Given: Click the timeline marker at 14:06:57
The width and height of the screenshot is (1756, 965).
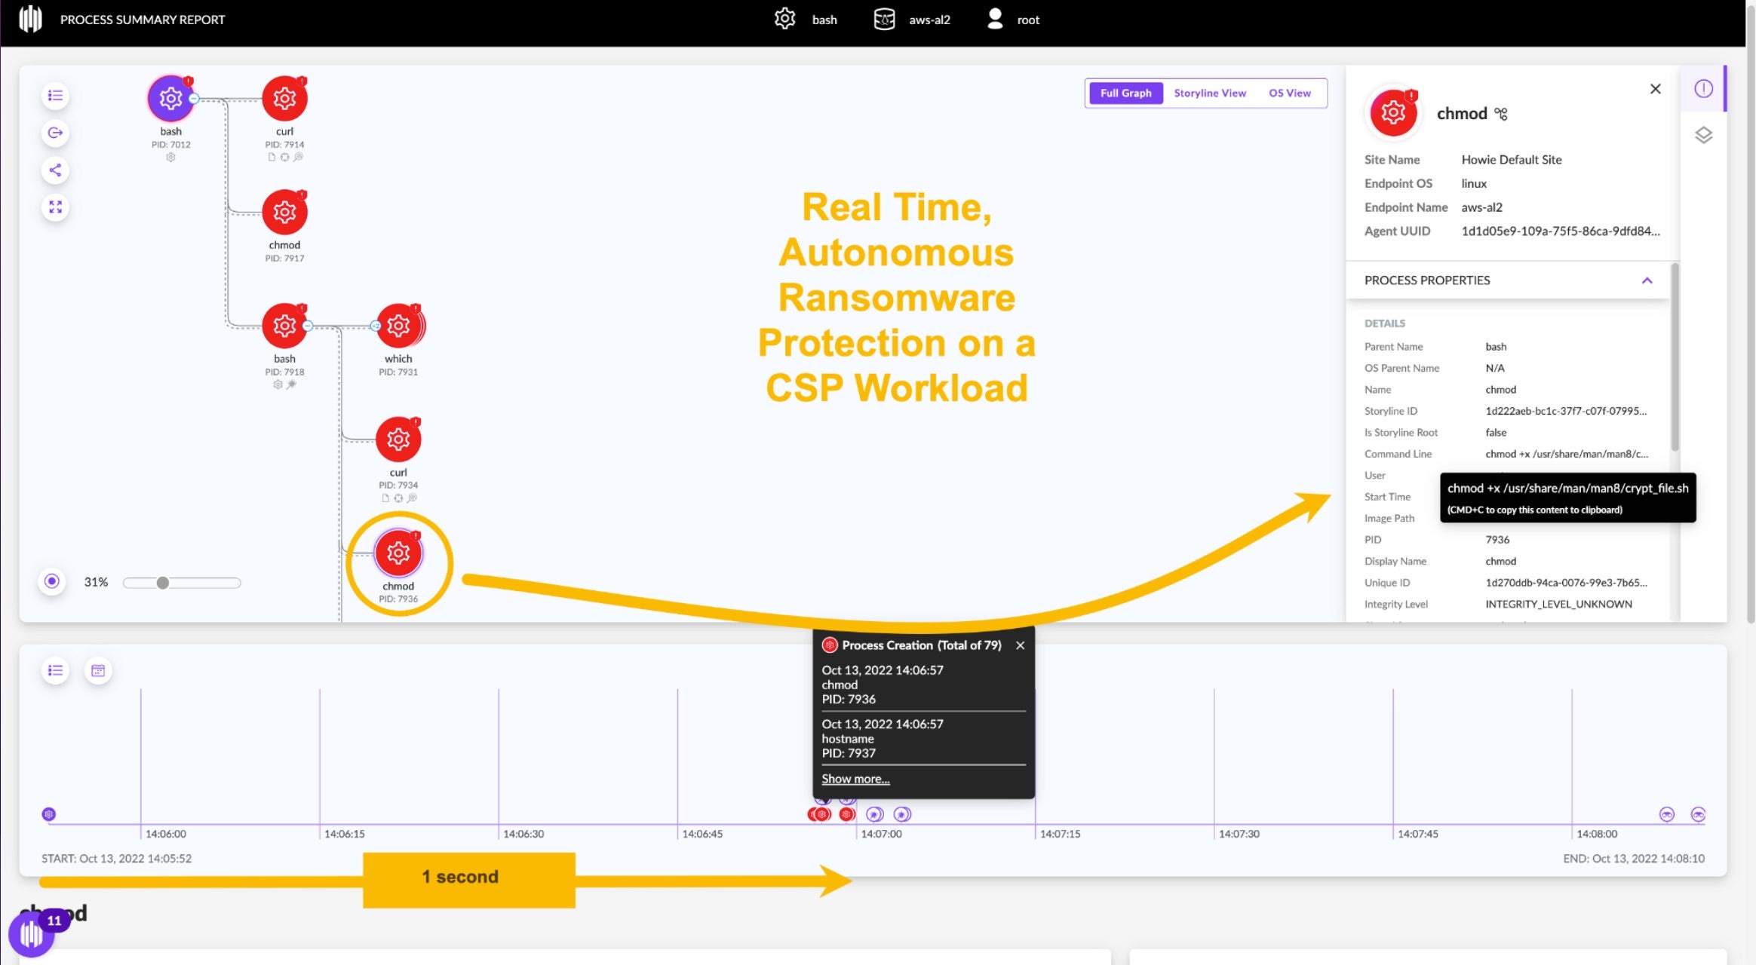Looking at the screenshot, I should tap(824, 814).
